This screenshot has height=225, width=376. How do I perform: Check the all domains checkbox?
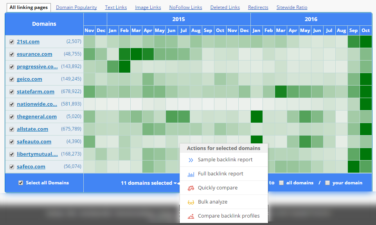coord(281,183)
